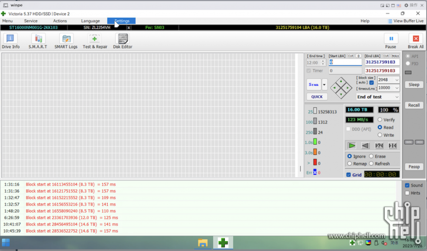
Task: Click the colorful display tray icon
Action: [368, 243]
